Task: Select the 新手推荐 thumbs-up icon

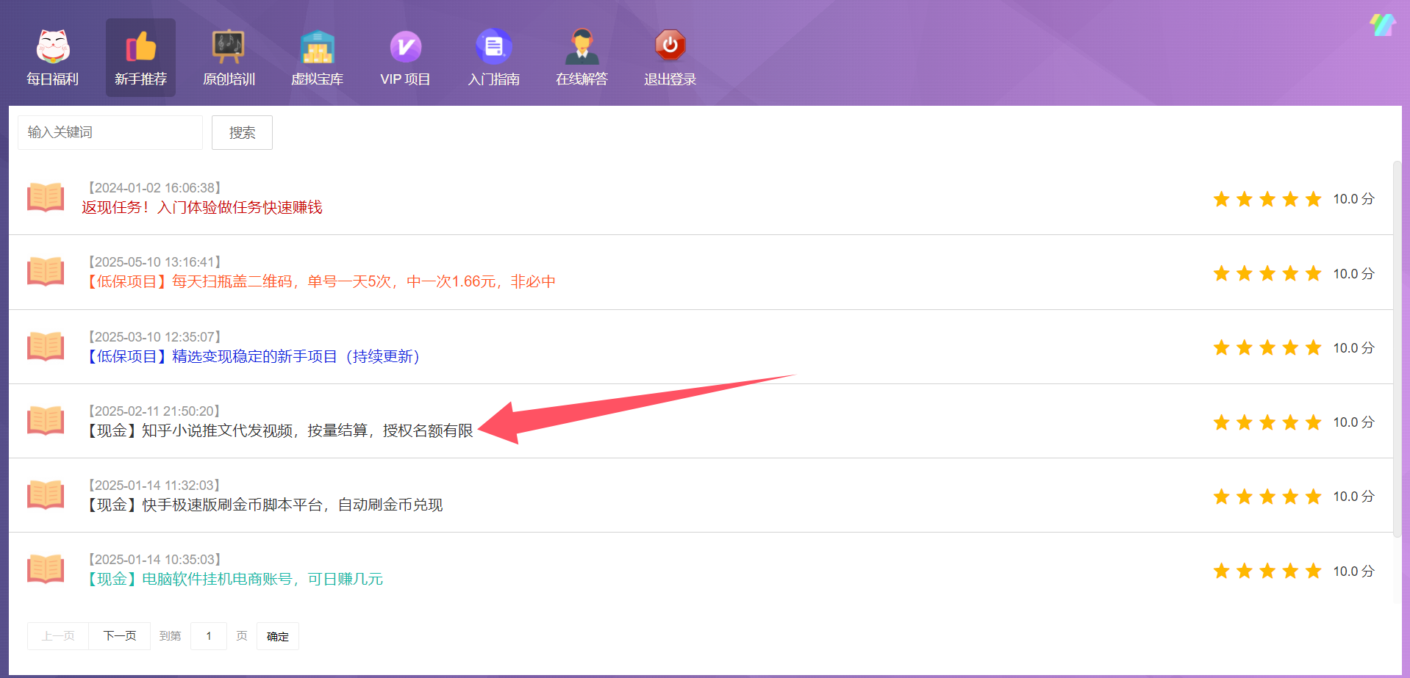Action: point(140,47)
